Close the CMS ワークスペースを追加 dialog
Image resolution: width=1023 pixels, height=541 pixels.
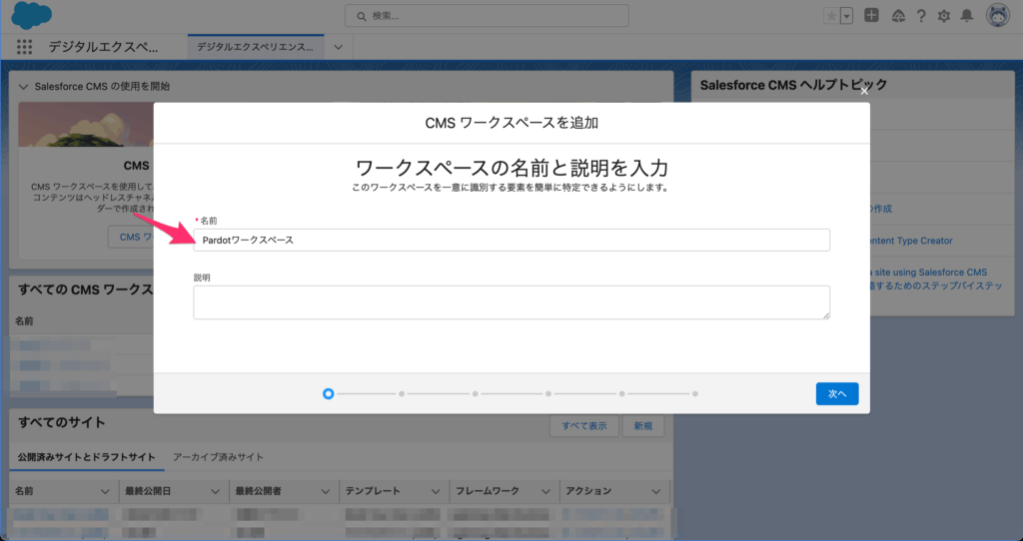point(864,91)
